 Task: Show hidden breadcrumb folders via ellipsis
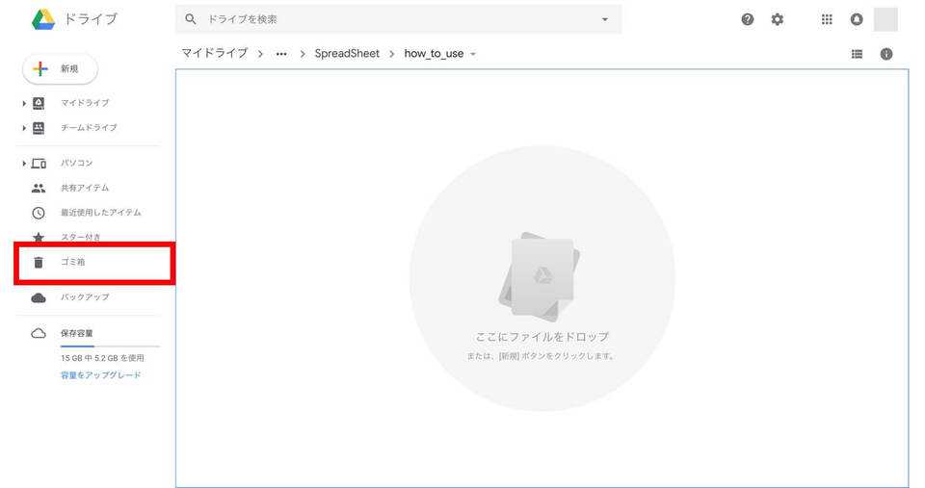point(281,54)
